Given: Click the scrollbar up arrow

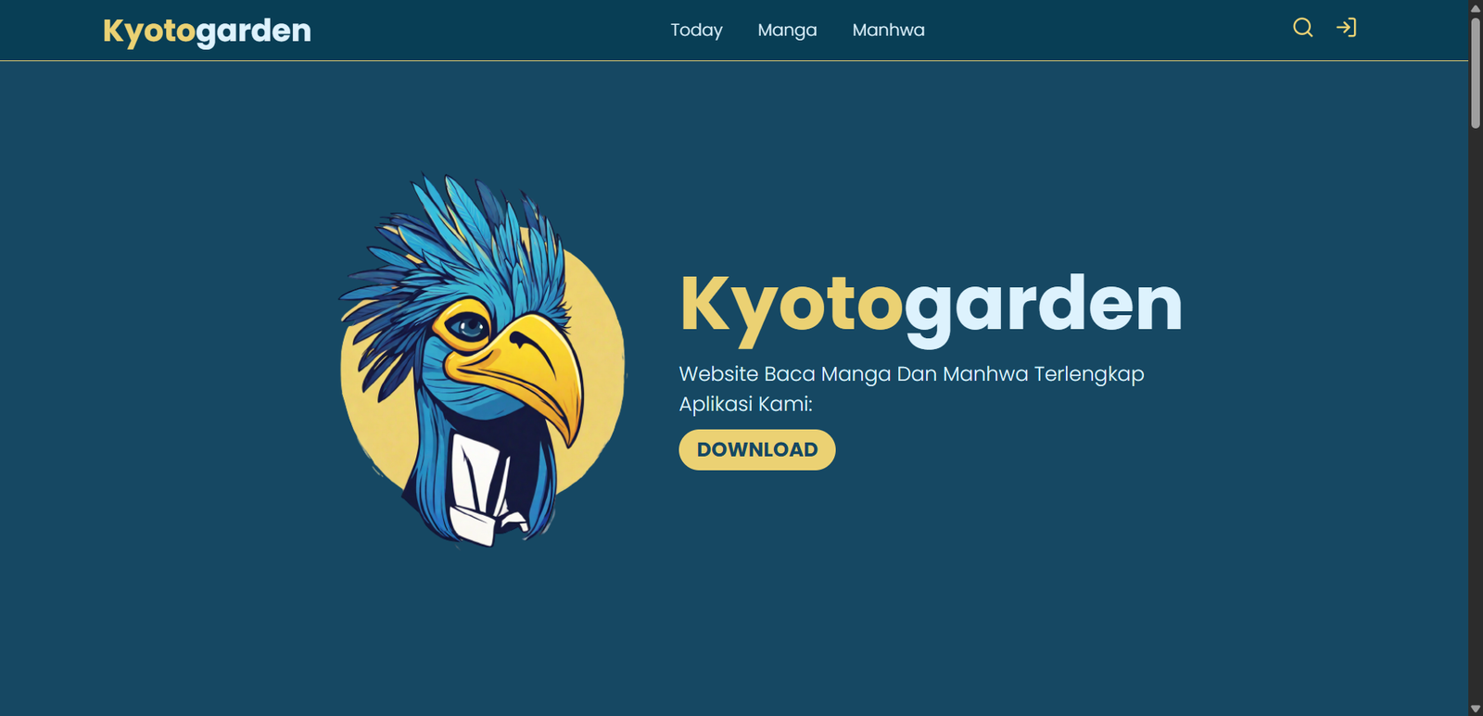Looking at the screenshot, I should (x=1476, y=7).
